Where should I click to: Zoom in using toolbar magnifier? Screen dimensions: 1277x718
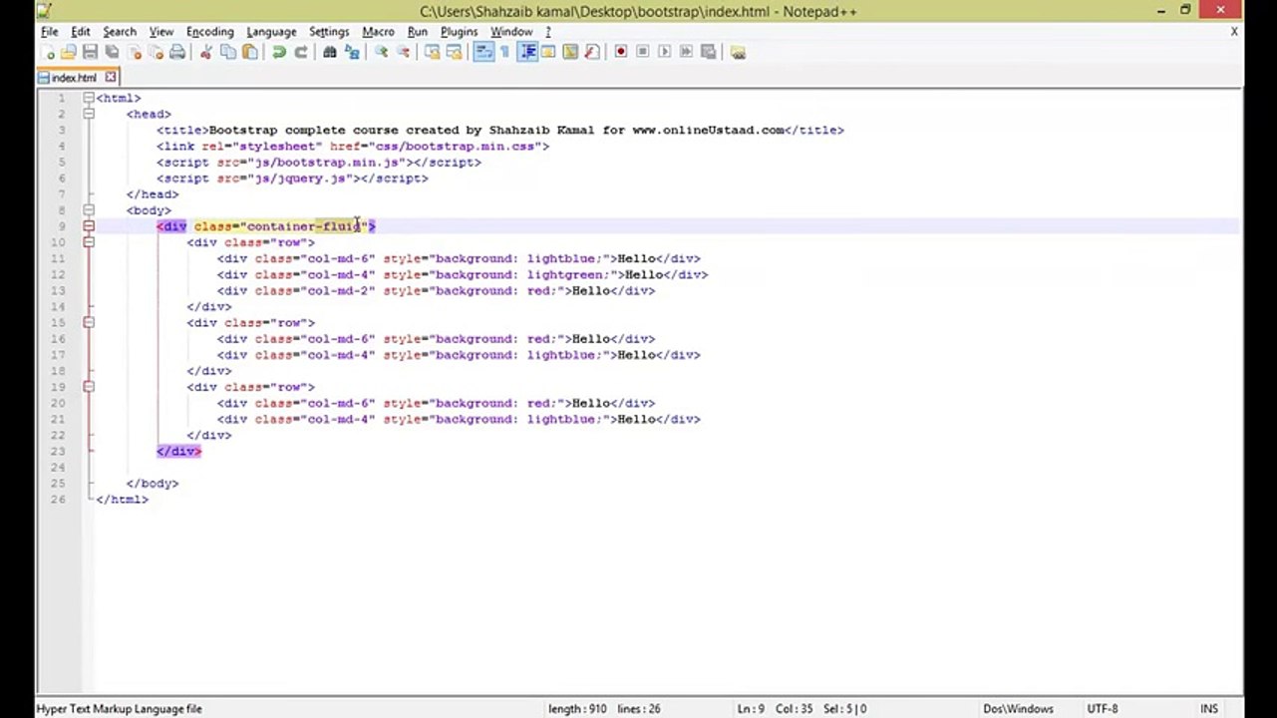[381, 52]
